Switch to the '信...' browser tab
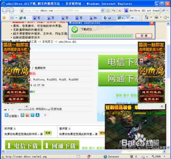Viewport: 171px width, 159px height. click(25, 18)
